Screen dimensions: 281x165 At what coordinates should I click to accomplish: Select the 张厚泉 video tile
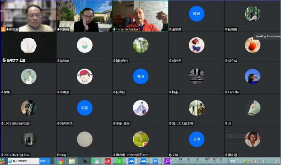click(28, 15)
